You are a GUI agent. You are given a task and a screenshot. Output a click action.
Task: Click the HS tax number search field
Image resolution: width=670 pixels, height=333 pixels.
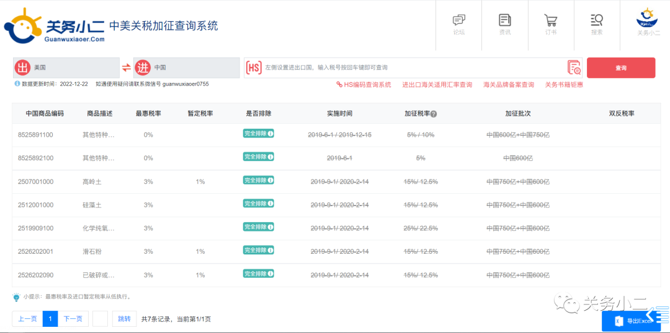413,68
